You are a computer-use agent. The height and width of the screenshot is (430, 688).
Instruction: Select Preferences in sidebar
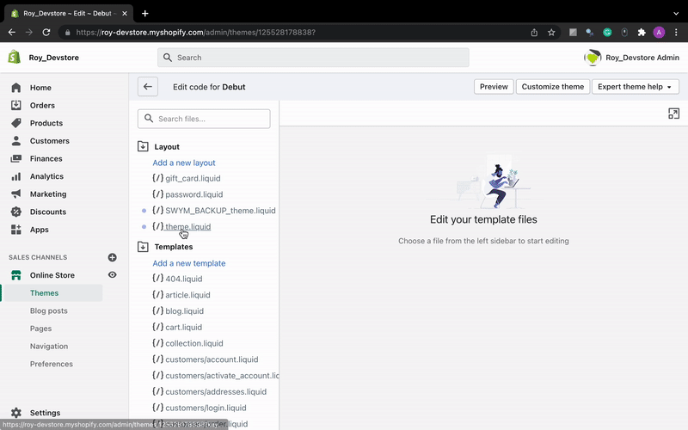tap(52, 364)
